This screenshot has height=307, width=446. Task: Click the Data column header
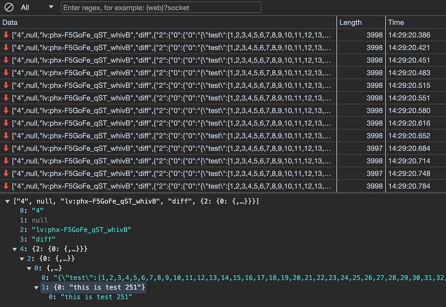[10, 22]
